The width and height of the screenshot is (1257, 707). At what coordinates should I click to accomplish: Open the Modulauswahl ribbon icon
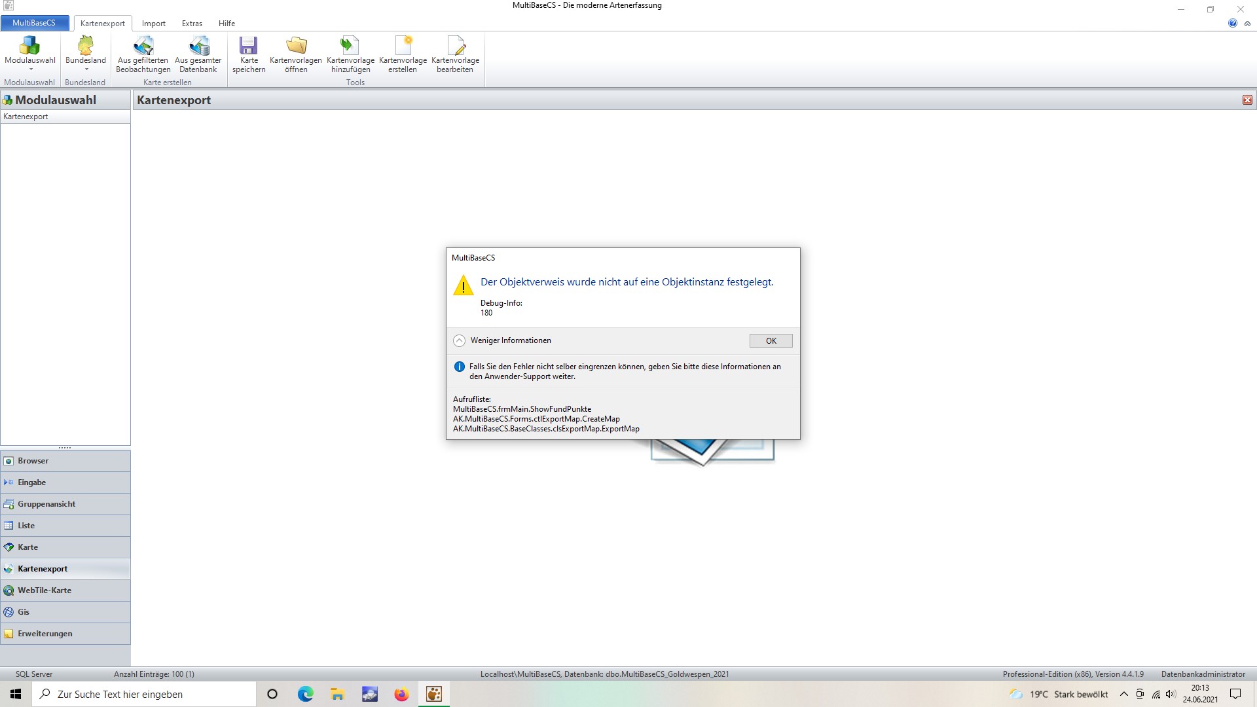pyautogui.click(x=30, y=45)
